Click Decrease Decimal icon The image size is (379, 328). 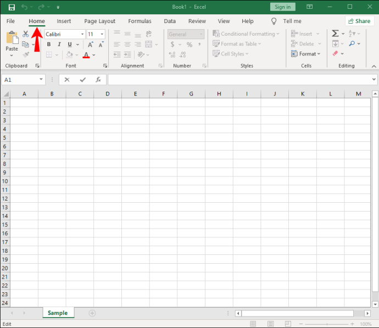point(182,54)
